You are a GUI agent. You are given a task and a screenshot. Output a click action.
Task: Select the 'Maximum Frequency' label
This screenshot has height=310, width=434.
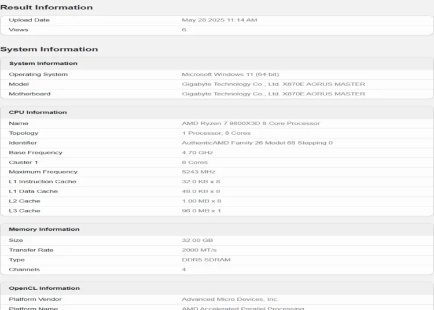[43, 172]
